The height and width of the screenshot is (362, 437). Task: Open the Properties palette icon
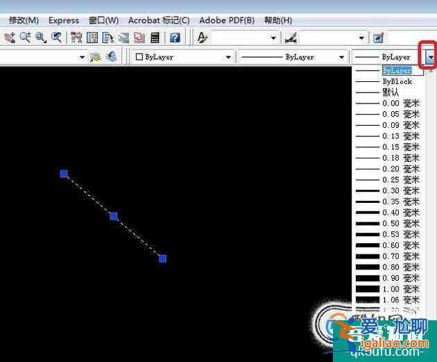click(76, 38)
